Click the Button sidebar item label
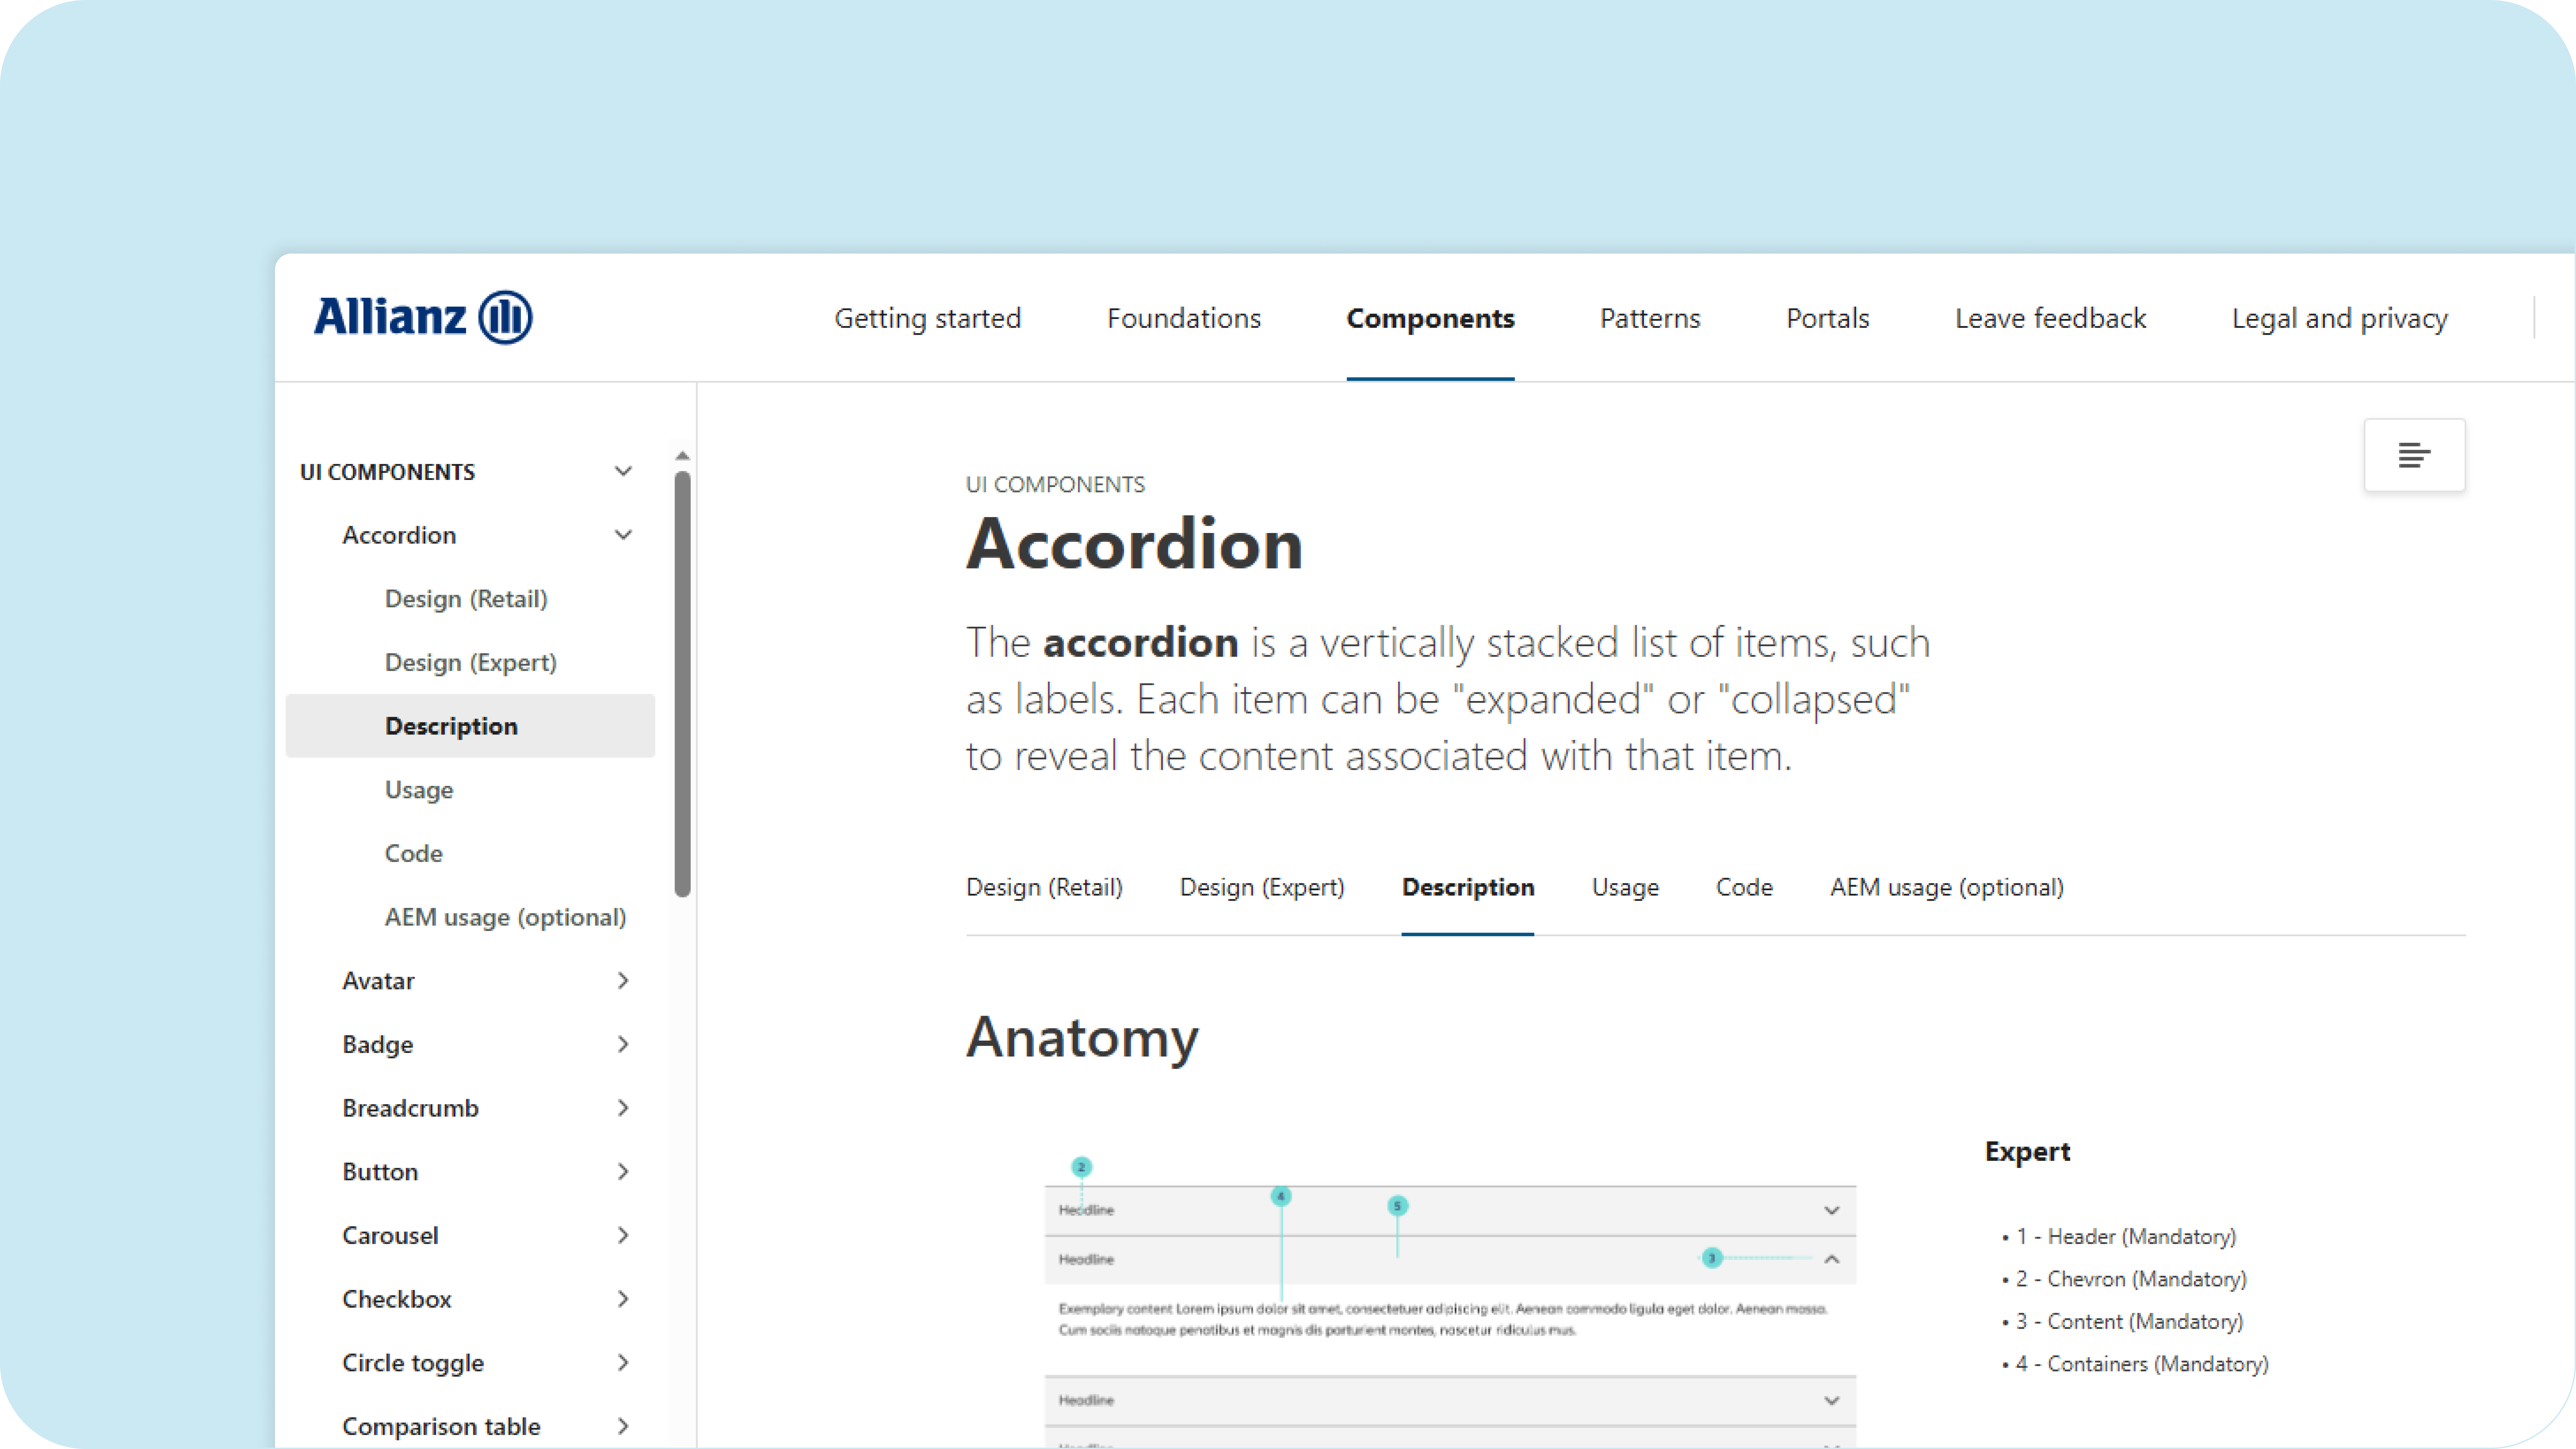The width and height of the screenshot is (2576, 1449). pyautogui.click(x=380, y=1172)
